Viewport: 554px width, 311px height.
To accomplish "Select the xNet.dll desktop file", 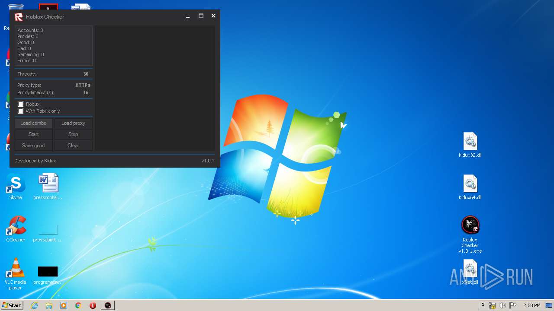I will pyautogui.click(x=470, y=272).
